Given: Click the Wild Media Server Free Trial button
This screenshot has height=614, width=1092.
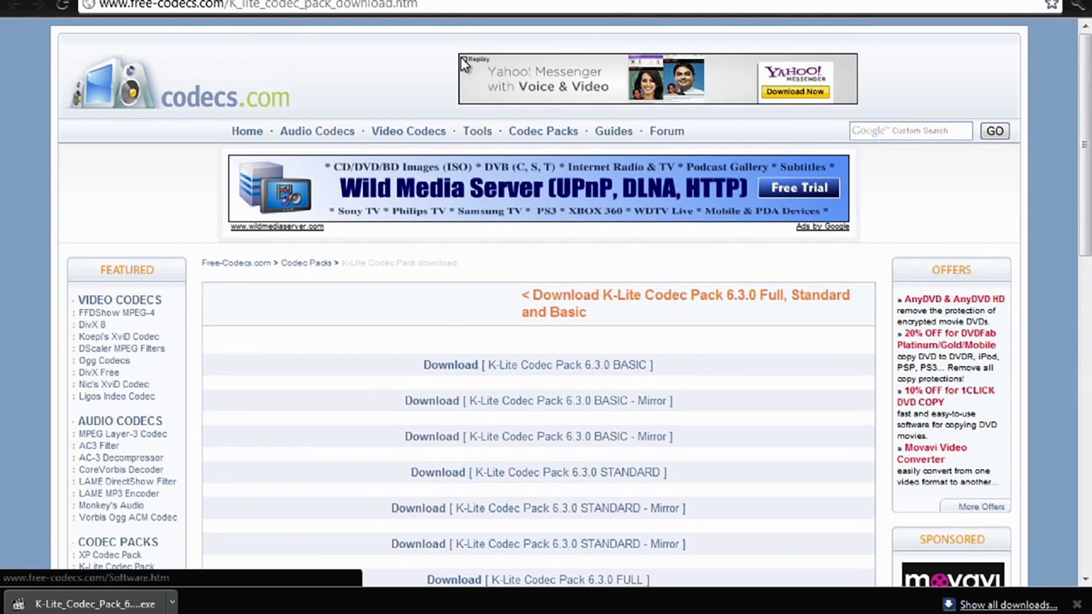Looking at the screenshot, I should [x=799, y=188].
